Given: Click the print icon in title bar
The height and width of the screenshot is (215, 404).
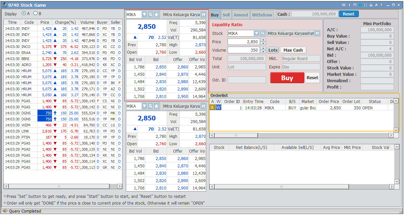Looking at the screenshot, I should pyautogui.click(x=371, y=5).
